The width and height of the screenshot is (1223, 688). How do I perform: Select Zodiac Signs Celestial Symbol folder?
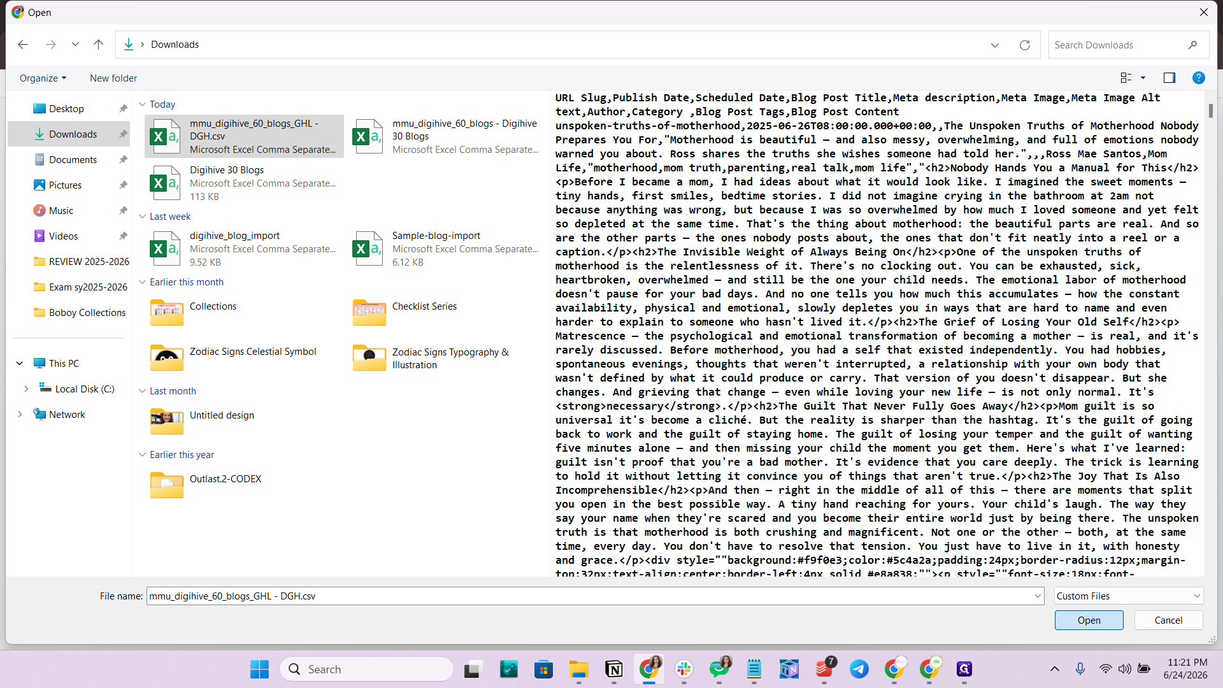point(245,358)
